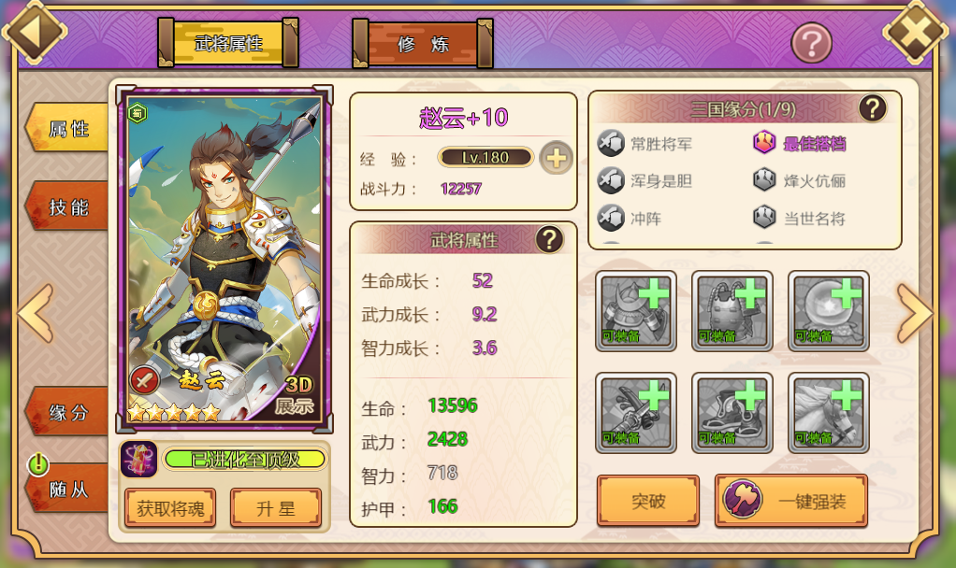
Task: Equip the weapon sword slot
Action: (636, 413)
